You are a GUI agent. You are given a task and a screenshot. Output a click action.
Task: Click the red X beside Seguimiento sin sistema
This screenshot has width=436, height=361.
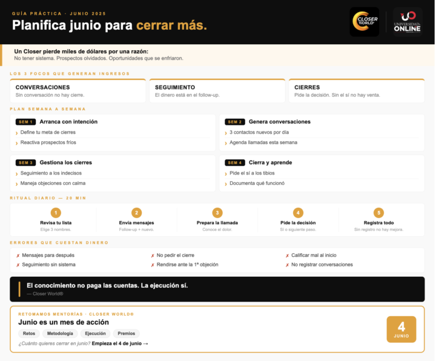(x=18, y=265)
